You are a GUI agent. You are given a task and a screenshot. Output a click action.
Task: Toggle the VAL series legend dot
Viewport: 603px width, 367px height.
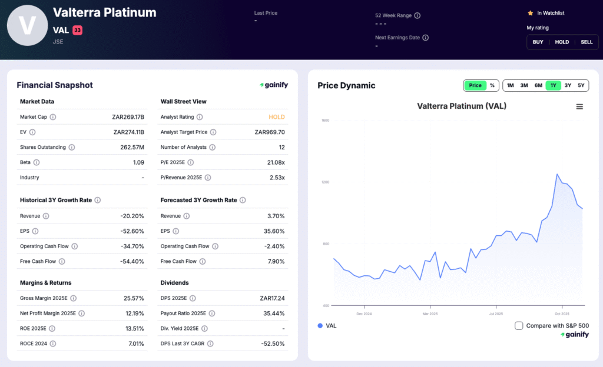(320, 326)
